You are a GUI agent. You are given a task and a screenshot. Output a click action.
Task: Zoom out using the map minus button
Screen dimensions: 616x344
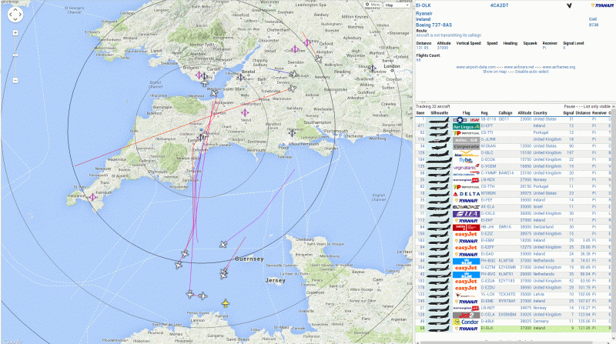click(15, 80)
